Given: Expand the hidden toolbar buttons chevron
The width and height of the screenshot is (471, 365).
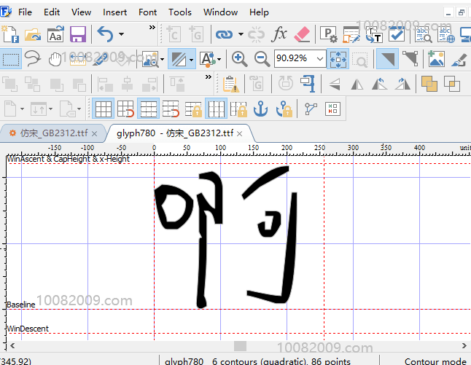Looking at the screenshot, I should [x=152, y=28].
